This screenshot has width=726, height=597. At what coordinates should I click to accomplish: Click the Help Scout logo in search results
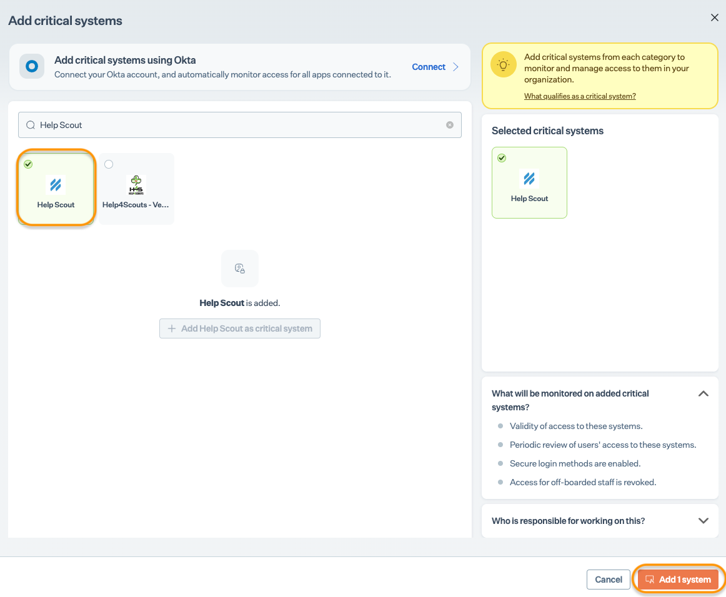coord(56,185)
